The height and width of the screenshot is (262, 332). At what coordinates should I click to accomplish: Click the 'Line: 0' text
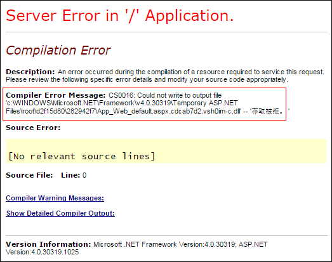click(x=74, y=175)
